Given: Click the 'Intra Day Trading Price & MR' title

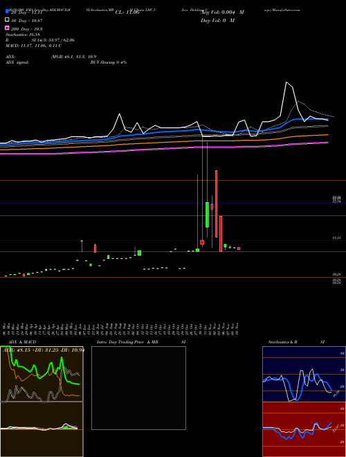Looking at the screenshot, I should (127, 342).
